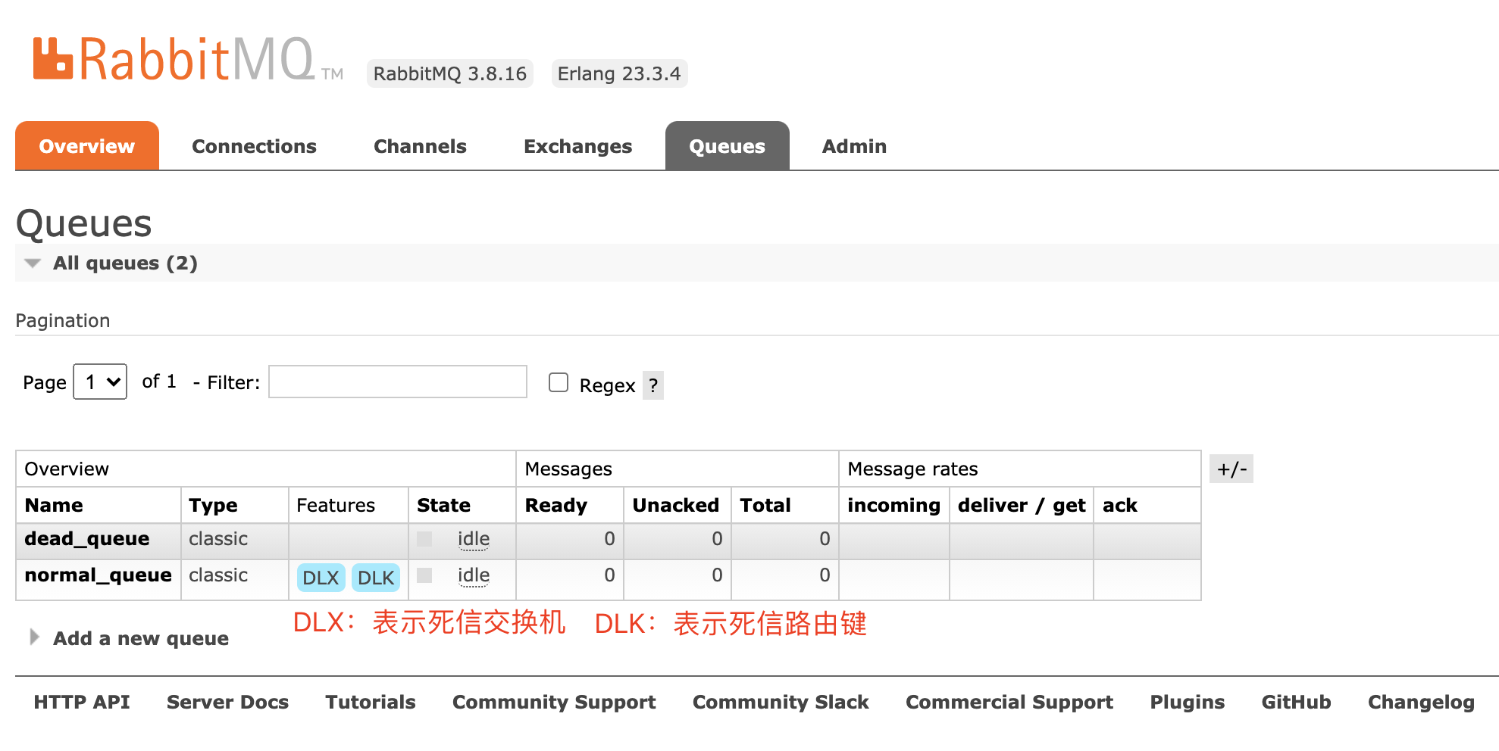Click the idle state of dead_queue
Screen dimensions: 1499x751
pyautogui.click(x=474, y=538)
